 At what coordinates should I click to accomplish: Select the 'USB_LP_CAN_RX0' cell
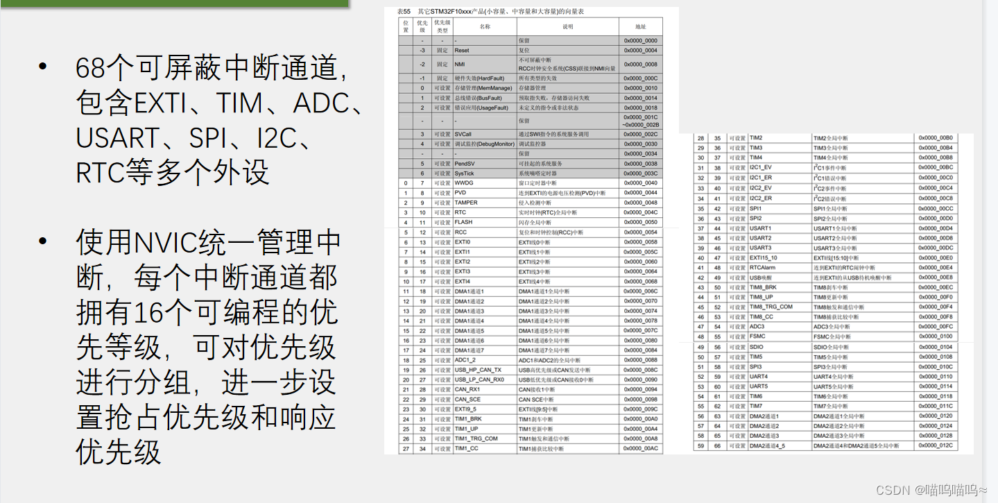pos(485,380)
